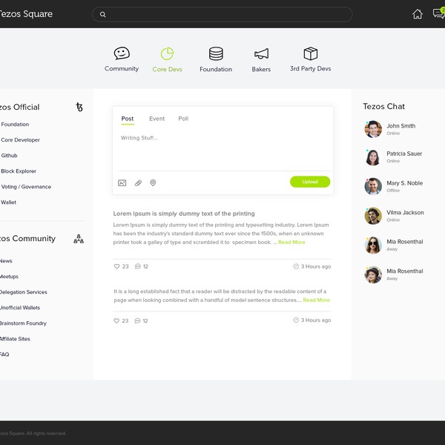This screenshot has height=445, width=445.
Task: Open the Brainstorm Foundry link
Action: [x=23, y=323]
